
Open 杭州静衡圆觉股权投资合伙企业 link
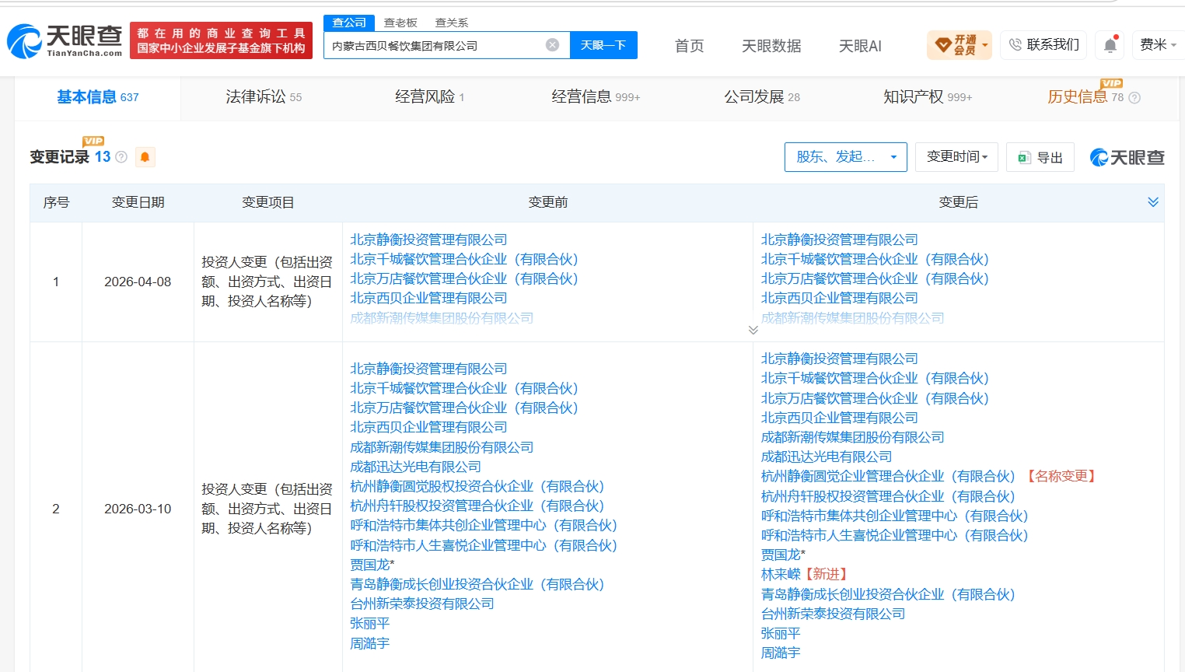477,486
